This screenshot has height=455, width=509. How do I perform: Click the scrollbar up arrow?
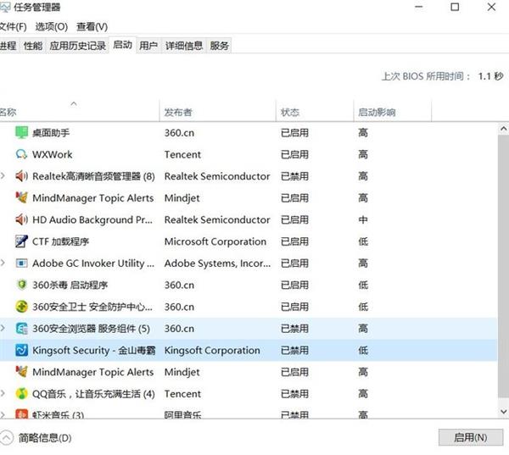click(503, 129)
